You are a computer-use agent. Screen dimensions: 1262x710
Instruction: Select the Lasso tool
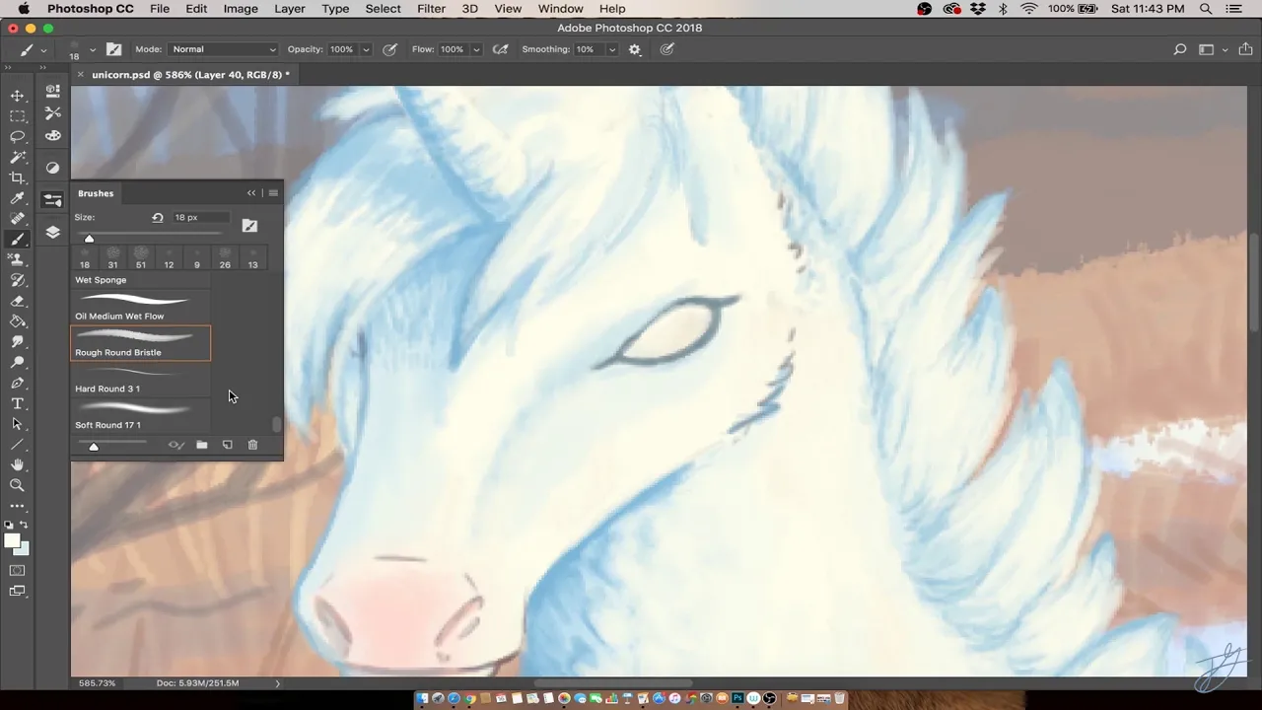pyautogui.click(x=18, y=137)
